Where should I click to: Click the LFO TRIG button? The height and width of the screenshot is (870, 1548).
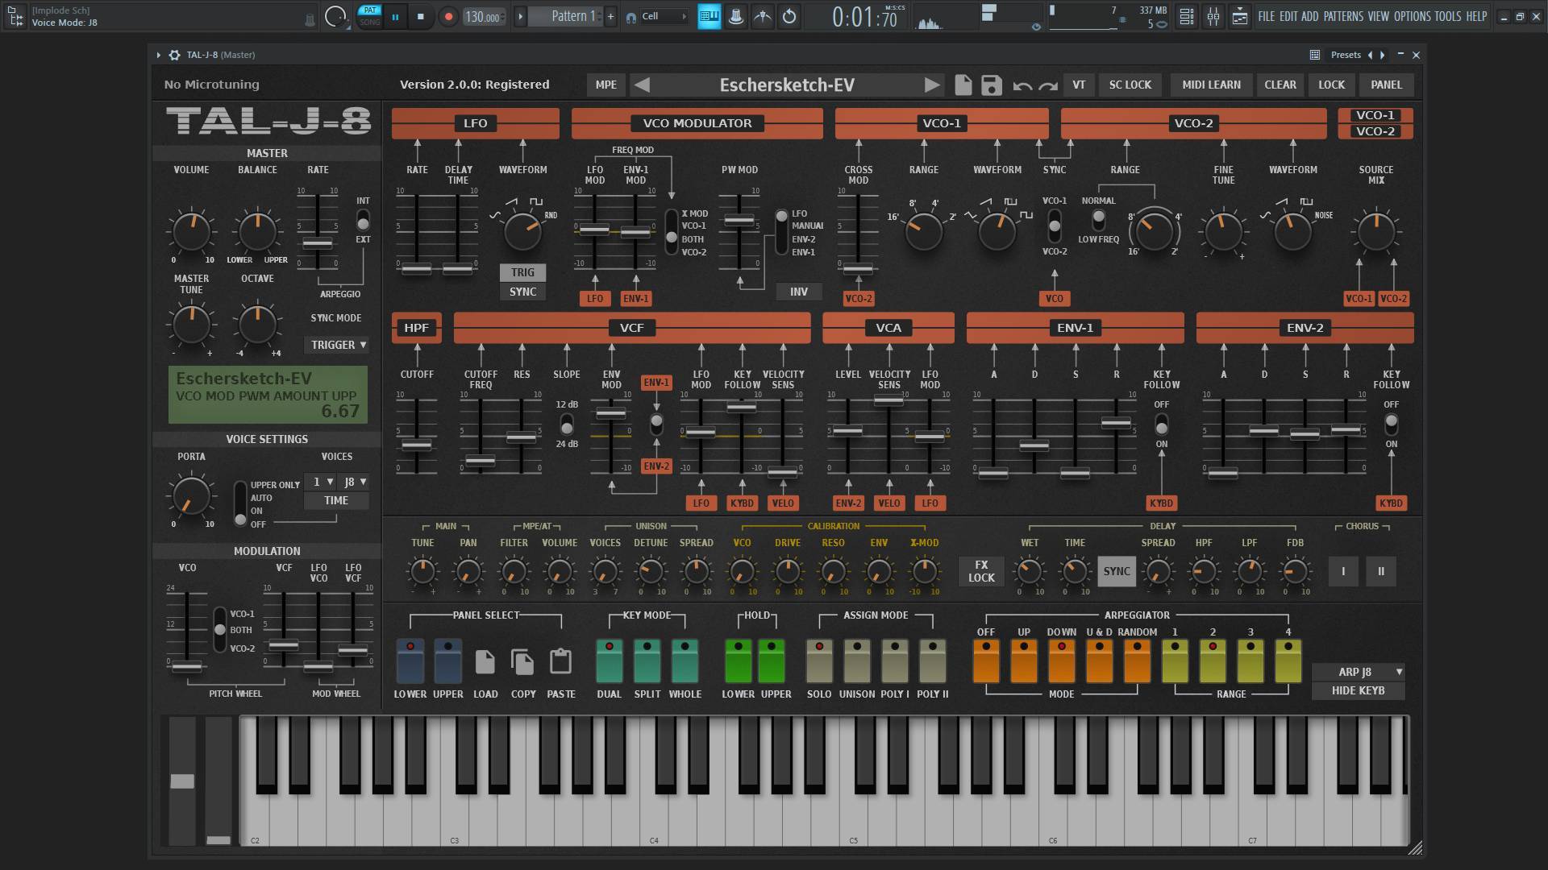tap(522, 272)
